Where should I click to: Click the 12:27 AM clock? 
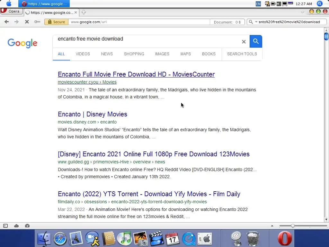[x=304, y=4]
